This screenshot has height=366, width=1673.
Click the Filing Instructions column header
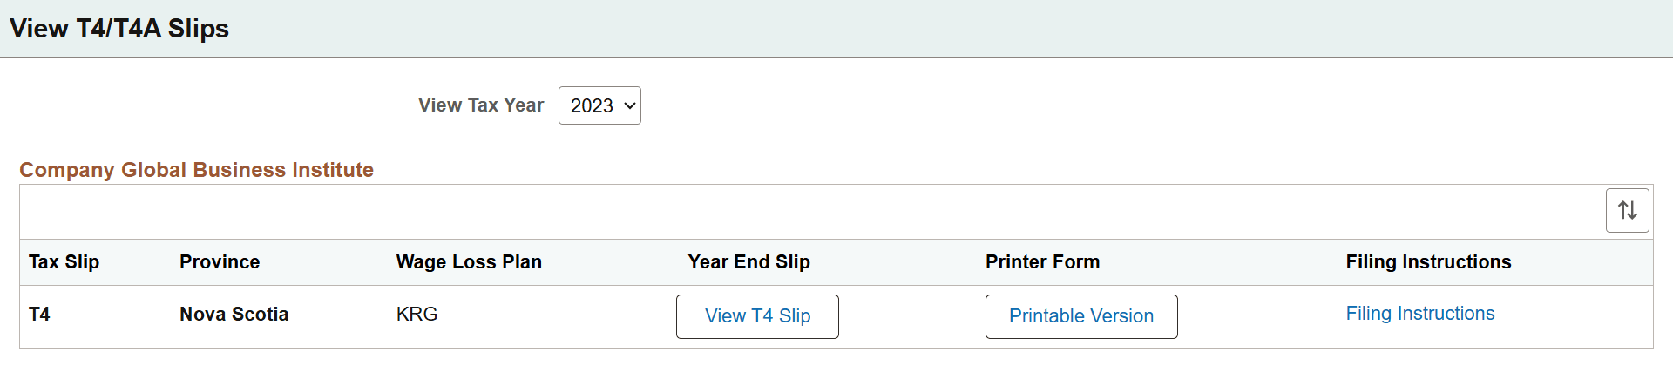click(x=1428, y=262)
